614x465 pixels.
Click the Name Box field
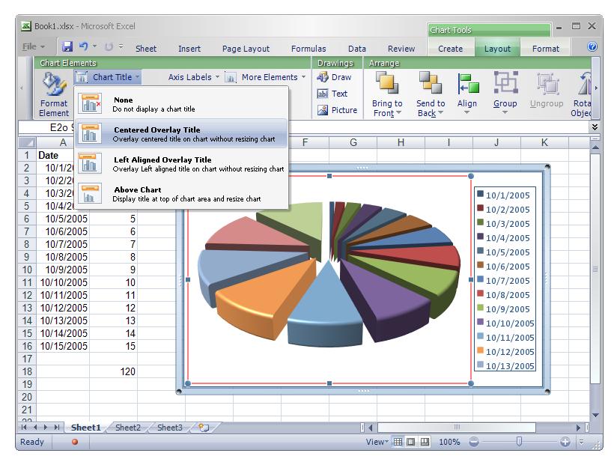click(x=46, y=127)
